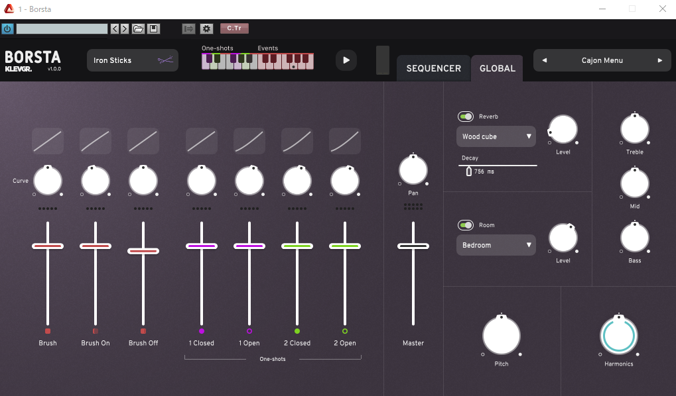Toggle the plugin power bypass button
676x396 pixels.
click(7, 29)
